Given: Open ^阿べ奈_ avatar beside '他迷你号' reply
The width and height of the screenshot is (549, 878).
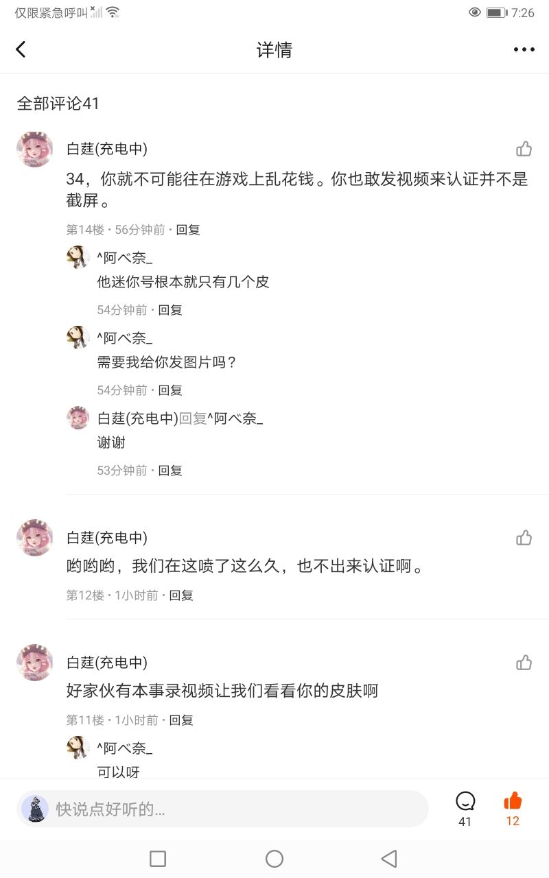Looking at the screenshot, I should 78,257.
